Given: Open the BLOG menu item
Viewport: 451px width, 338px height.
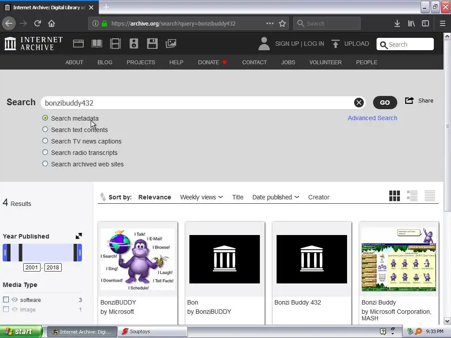Looking at the screenshot, I should [x=105, y=62].
